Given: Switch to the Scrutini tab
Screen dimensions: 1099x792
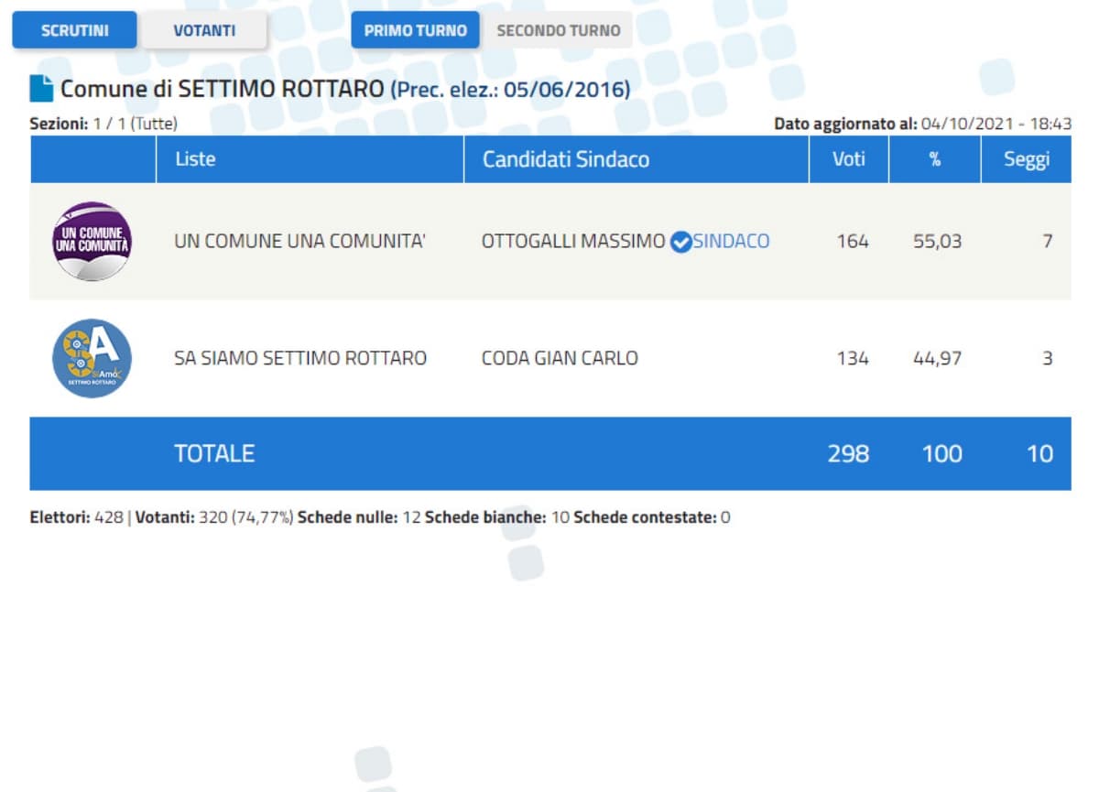Looking at the screenshot, I should [x=74, y=30].
